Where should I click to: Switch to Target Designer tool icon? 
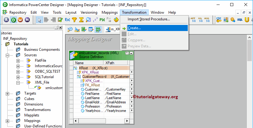77,29
